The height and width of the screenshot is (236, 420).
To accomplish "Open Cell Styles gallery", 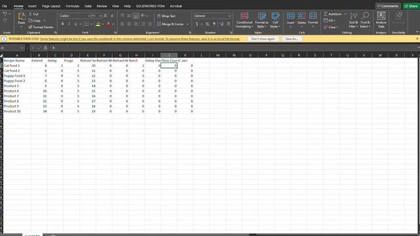I will point(275,20).
